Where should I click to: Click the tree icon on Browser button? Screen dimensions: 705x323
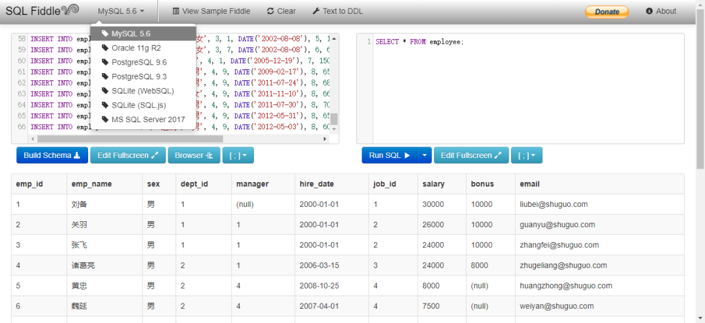[210, 155]
